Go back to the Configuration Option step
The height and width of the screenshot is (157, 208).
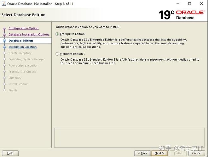click(x=23, y=28)
